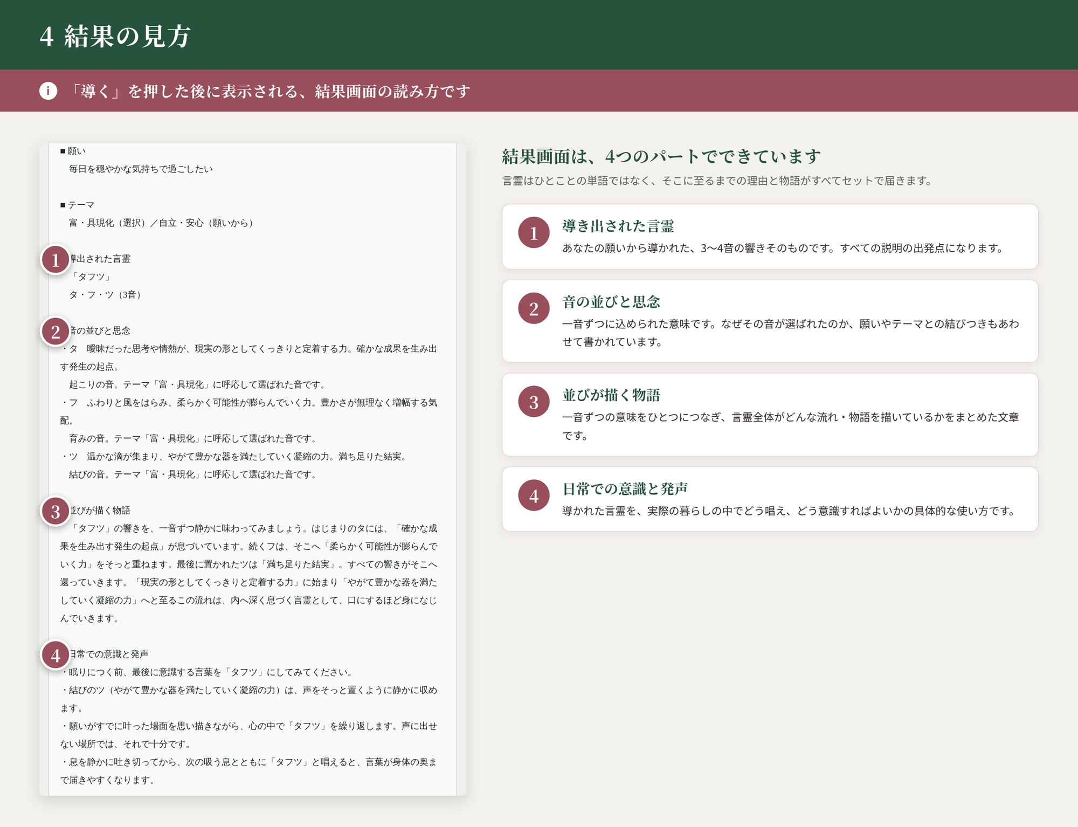Click the bullet ・結びのツ（やがて豊かな器を
The height and width of the screenshot is (827, 1078).
coord(248,699)
